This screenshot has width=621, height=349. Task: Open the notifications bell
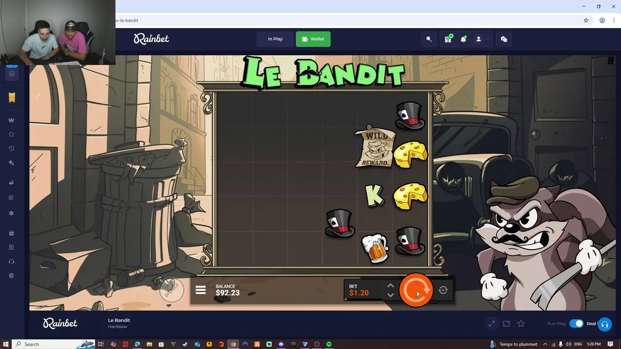tap(463, 39)
